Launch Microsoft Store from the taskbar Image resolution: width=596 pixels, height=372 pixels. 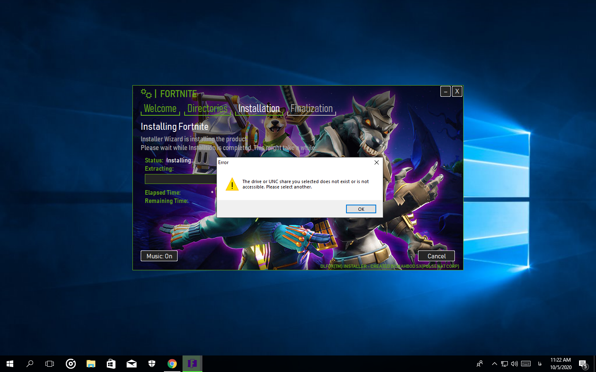click(x=111, y=364)
